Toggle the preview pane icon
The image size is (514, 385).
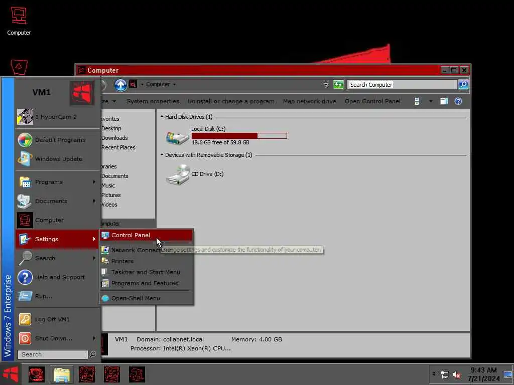point(444,101)
